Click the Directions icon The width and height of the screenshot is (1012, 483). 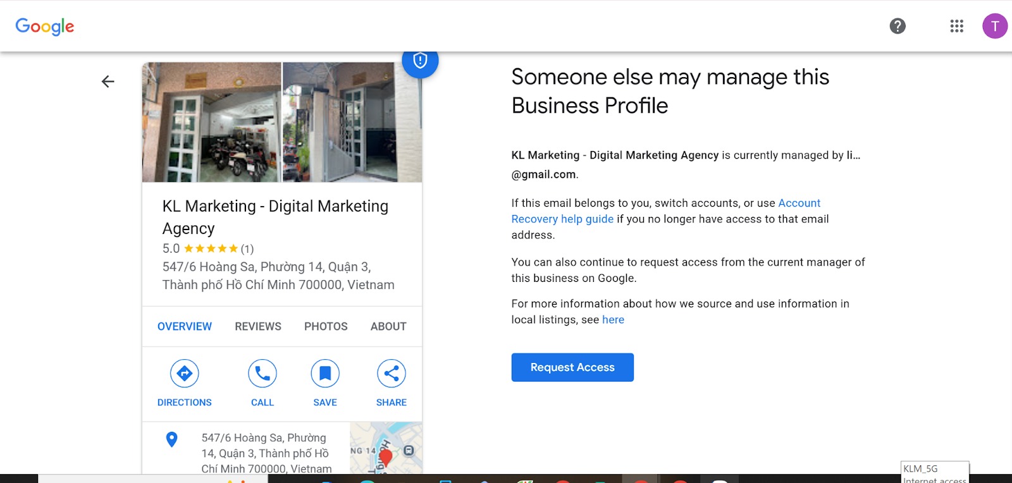[x=185, y=374]
